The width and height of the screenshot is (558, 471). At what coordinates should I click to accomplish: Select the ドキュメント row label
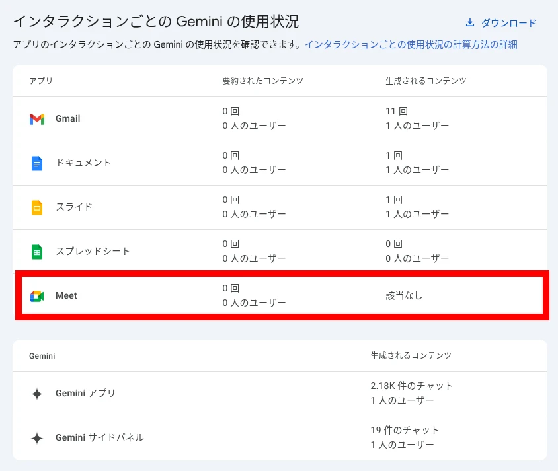(x=83, y=163)
